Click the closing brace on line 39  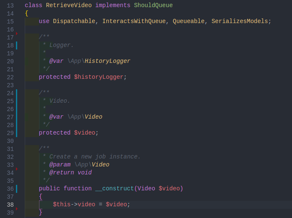coord(41,213)
